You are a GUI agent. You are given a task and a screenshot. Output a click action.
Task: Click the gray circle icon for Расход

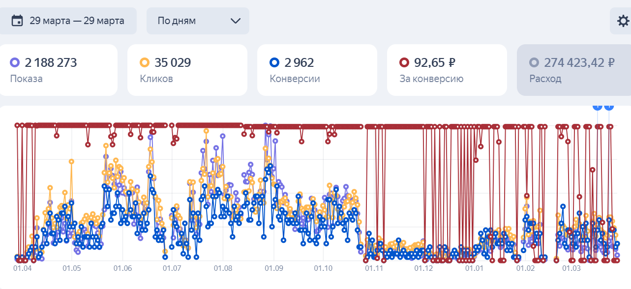pyautogui.click(x=534, y=62)
